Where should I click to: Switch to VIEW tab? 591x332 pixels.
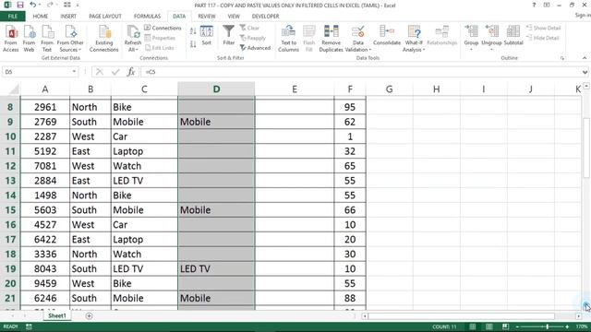click(x=234, y=17)
